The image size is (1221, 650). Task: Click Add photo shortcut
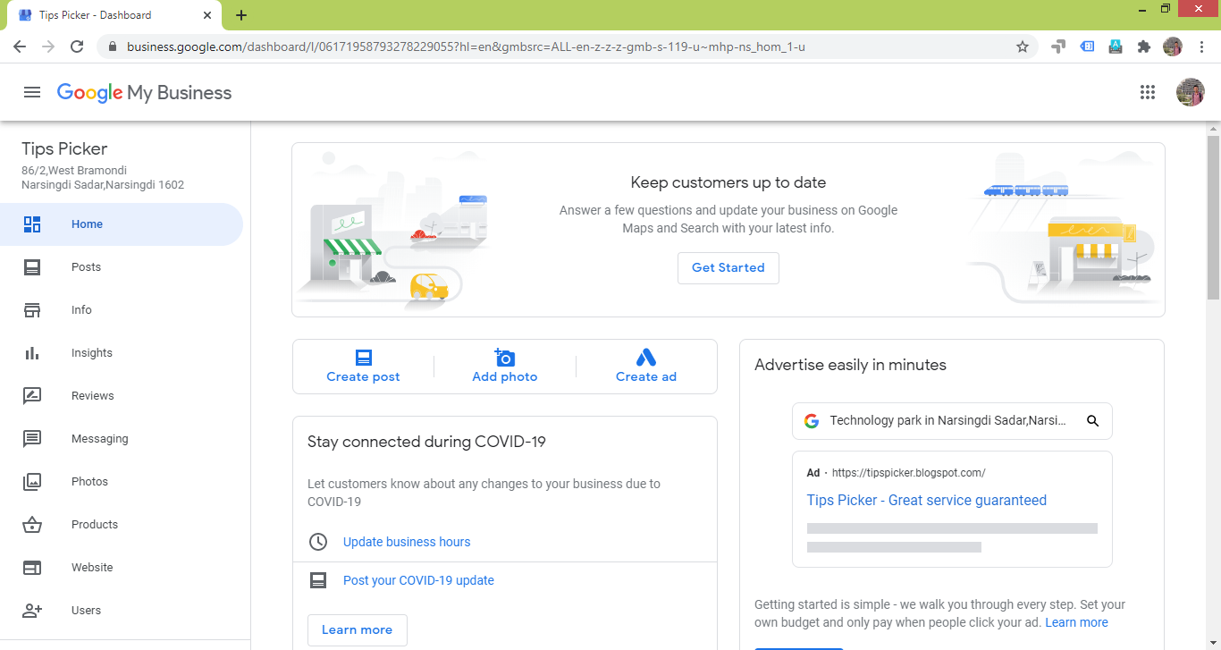[505, 367]
